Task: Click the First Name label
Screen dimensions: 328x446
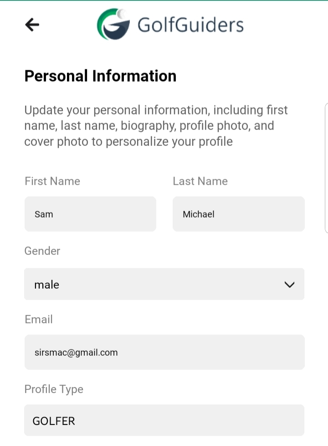Action: point(52,181)
